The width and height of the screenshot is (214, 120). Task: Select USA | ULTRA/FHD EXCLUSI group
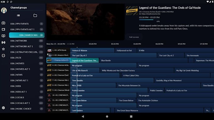pos(27,52)
